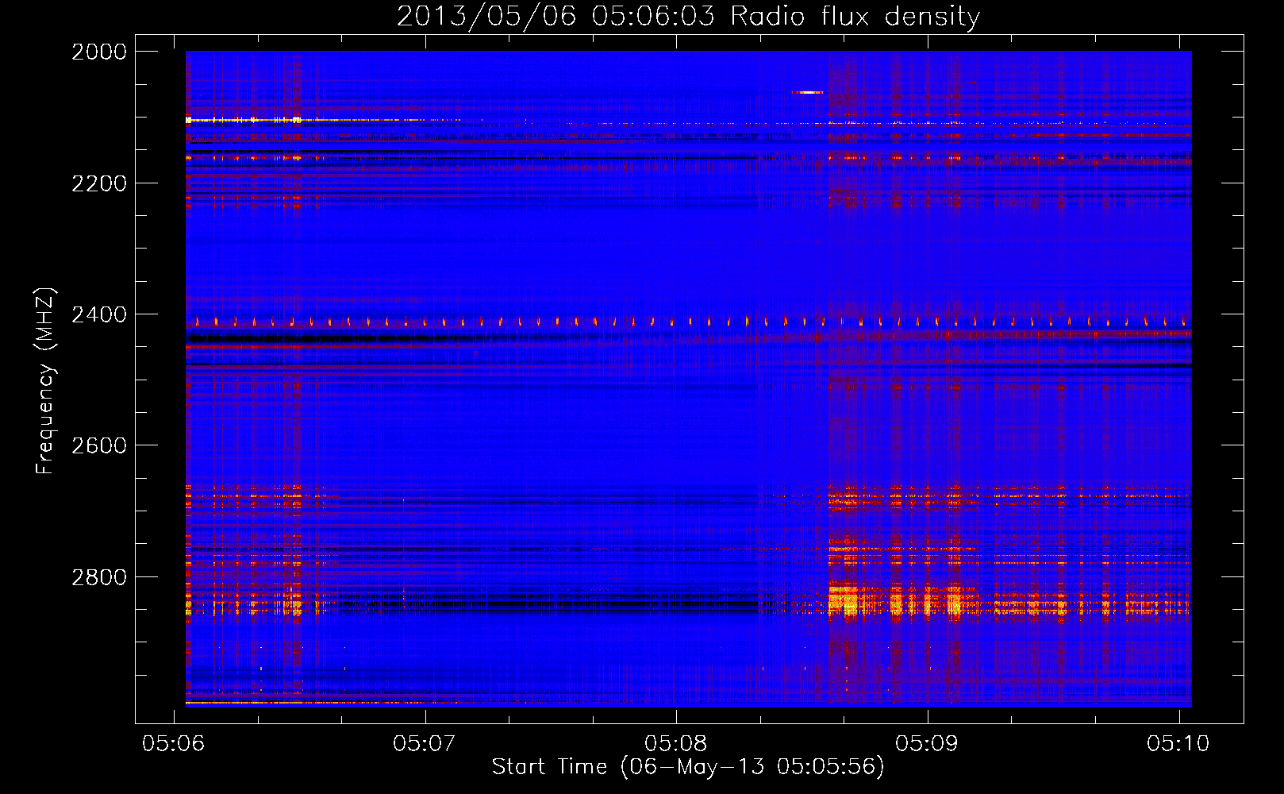Click the short white streak near 2060 MHz
This screenshot has width=1284, height=794.
pyautogui.click(x=808, y=93)
